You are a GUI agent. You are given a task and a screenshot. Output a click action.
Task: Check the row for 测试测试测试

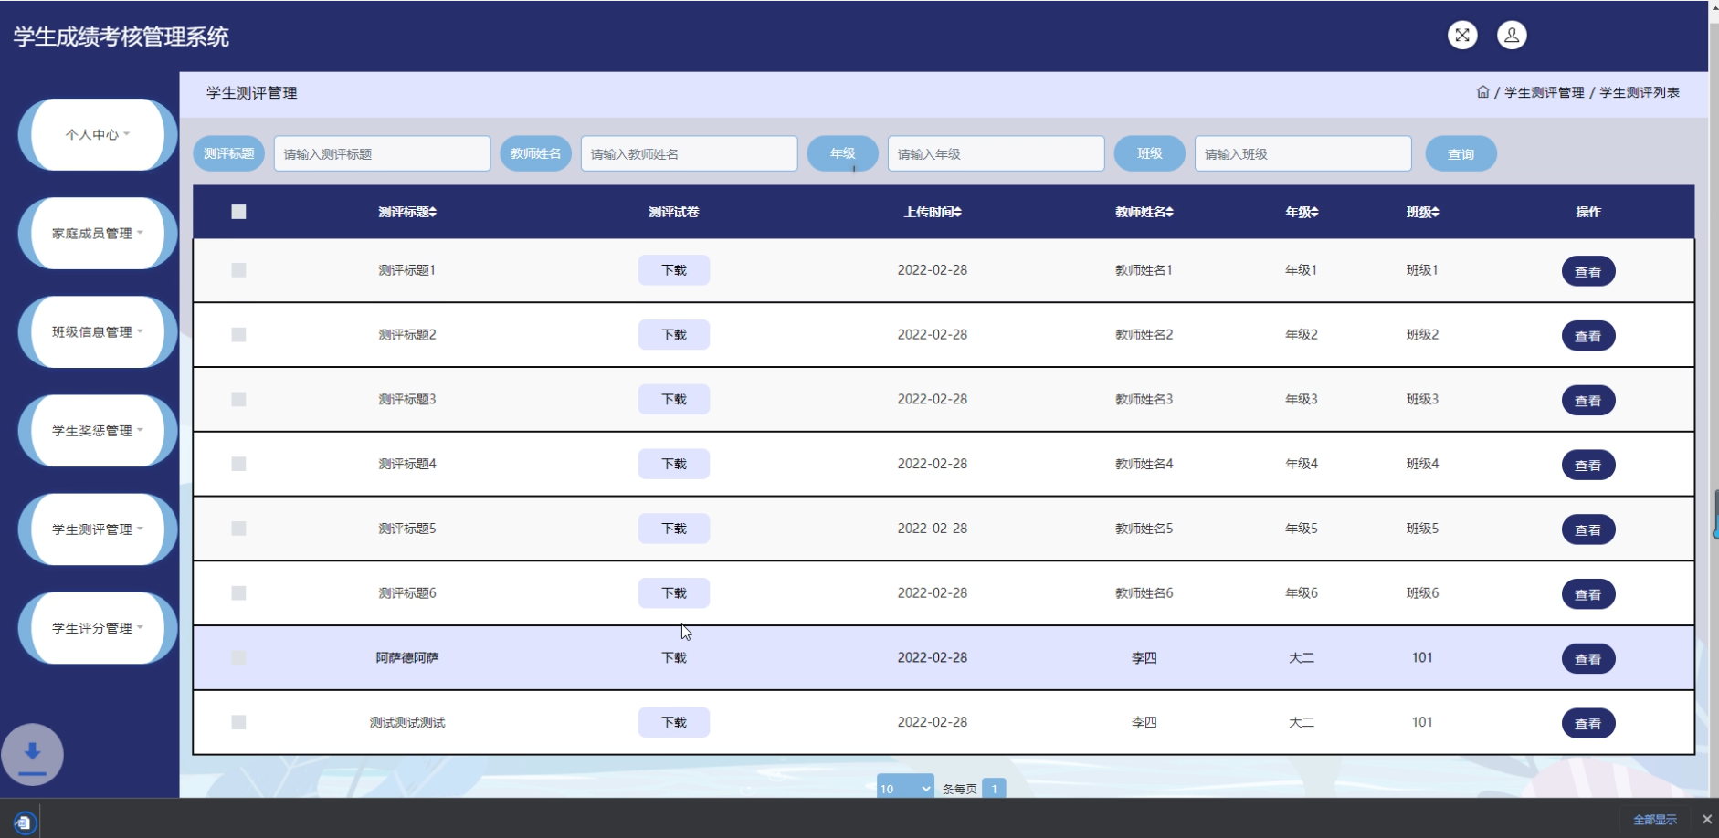pos(238,722)
